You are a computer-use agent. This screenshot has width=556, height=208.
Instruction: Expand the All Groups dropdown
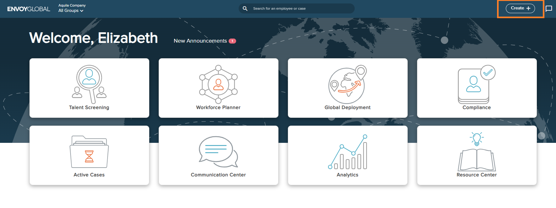[x=71, y=11]
